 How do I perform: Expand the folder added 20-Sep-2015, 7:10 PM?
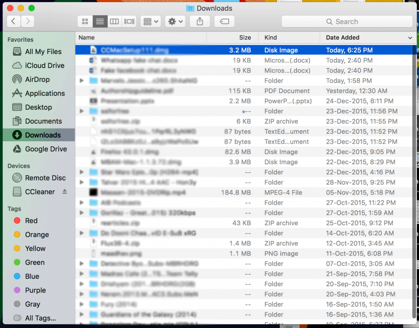click(82, 284)
